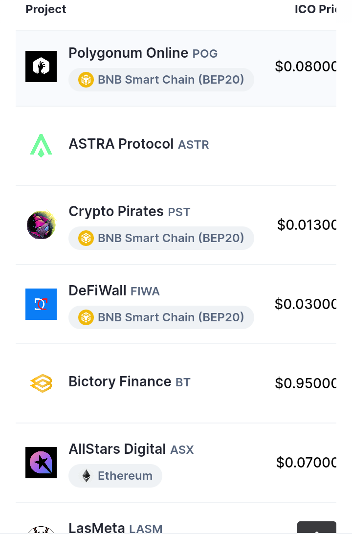Viewport: 352px width, 535px height.
Task: Click the Crypto Pirates ship logo
Action: point(41,225)
